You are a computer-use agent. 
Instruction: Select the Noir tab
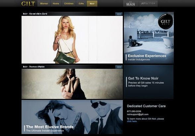pos(92,4)
